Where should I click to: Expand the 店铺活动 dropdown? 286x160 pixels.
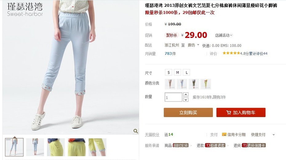pyautogui.click(x=224, y=35)
